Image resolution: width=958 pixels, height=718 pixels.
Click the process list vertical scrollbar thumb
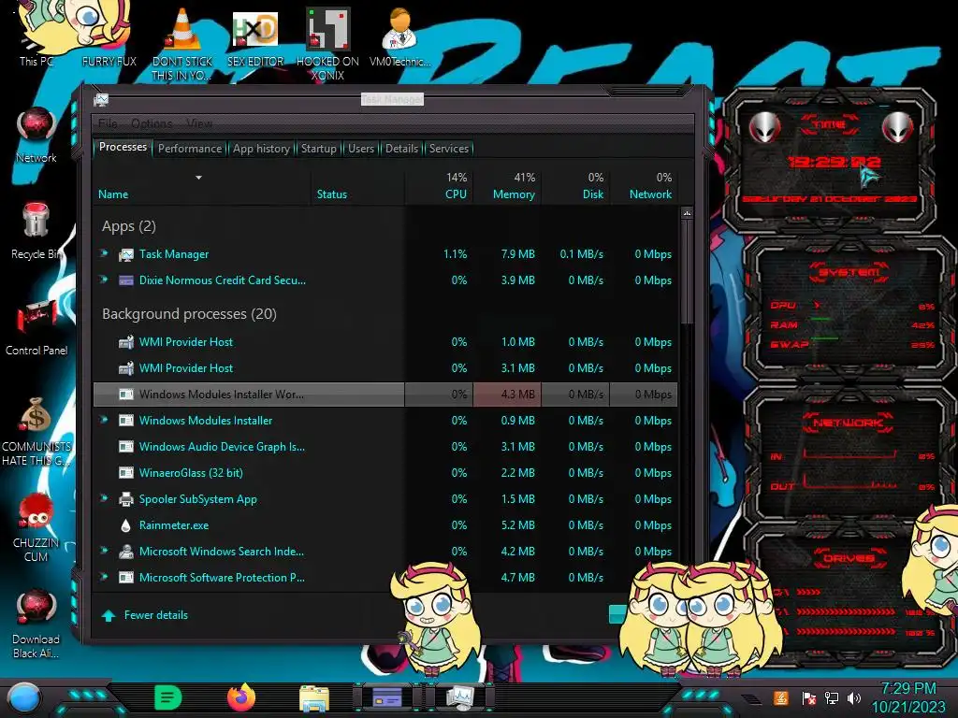click(687, 272)
